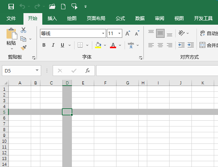
Task: Switch to the 开发工具 tab
Action: (203, 19)
